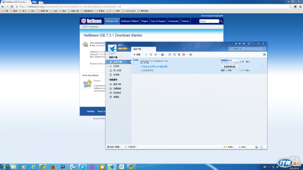Expand arrow beside red gift icon
The height and width of the screenshot is (170, 303).
coord(187,55)
